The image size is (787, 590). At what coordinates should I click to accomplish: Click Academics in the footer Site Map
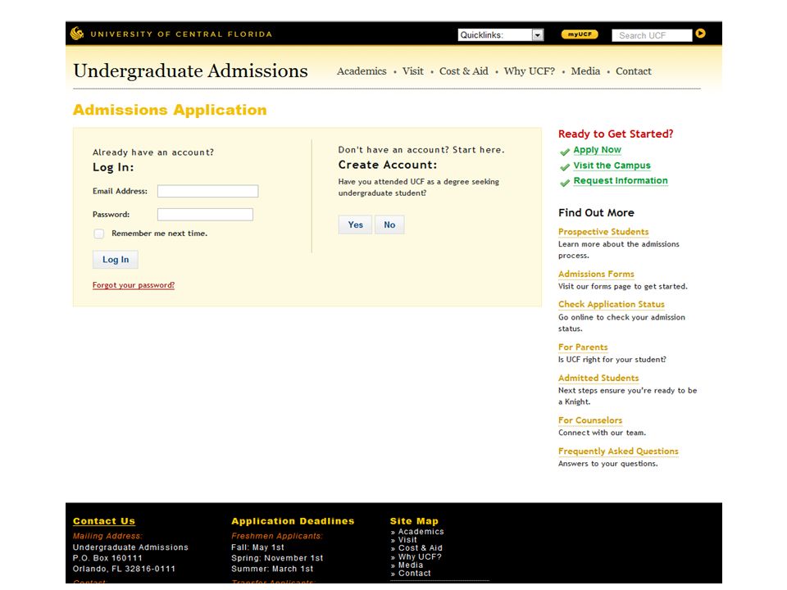coord(421,532)
